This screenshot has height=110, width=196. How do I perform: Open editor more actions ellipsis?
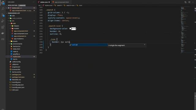pyautogui.click(x=193, y=2)
